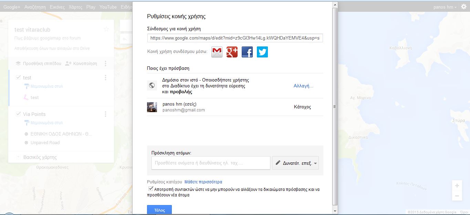Click marker icon for Unpaved Road

[x=27, y=143]
